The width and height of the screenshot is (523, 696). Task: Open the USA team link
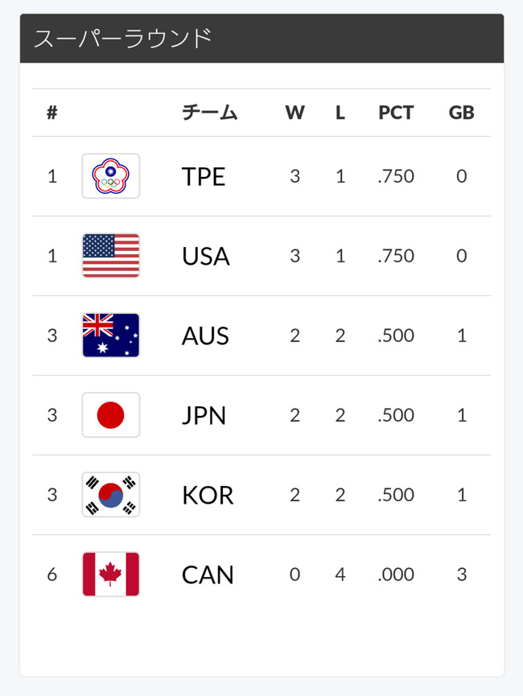(x=205, y=256)
